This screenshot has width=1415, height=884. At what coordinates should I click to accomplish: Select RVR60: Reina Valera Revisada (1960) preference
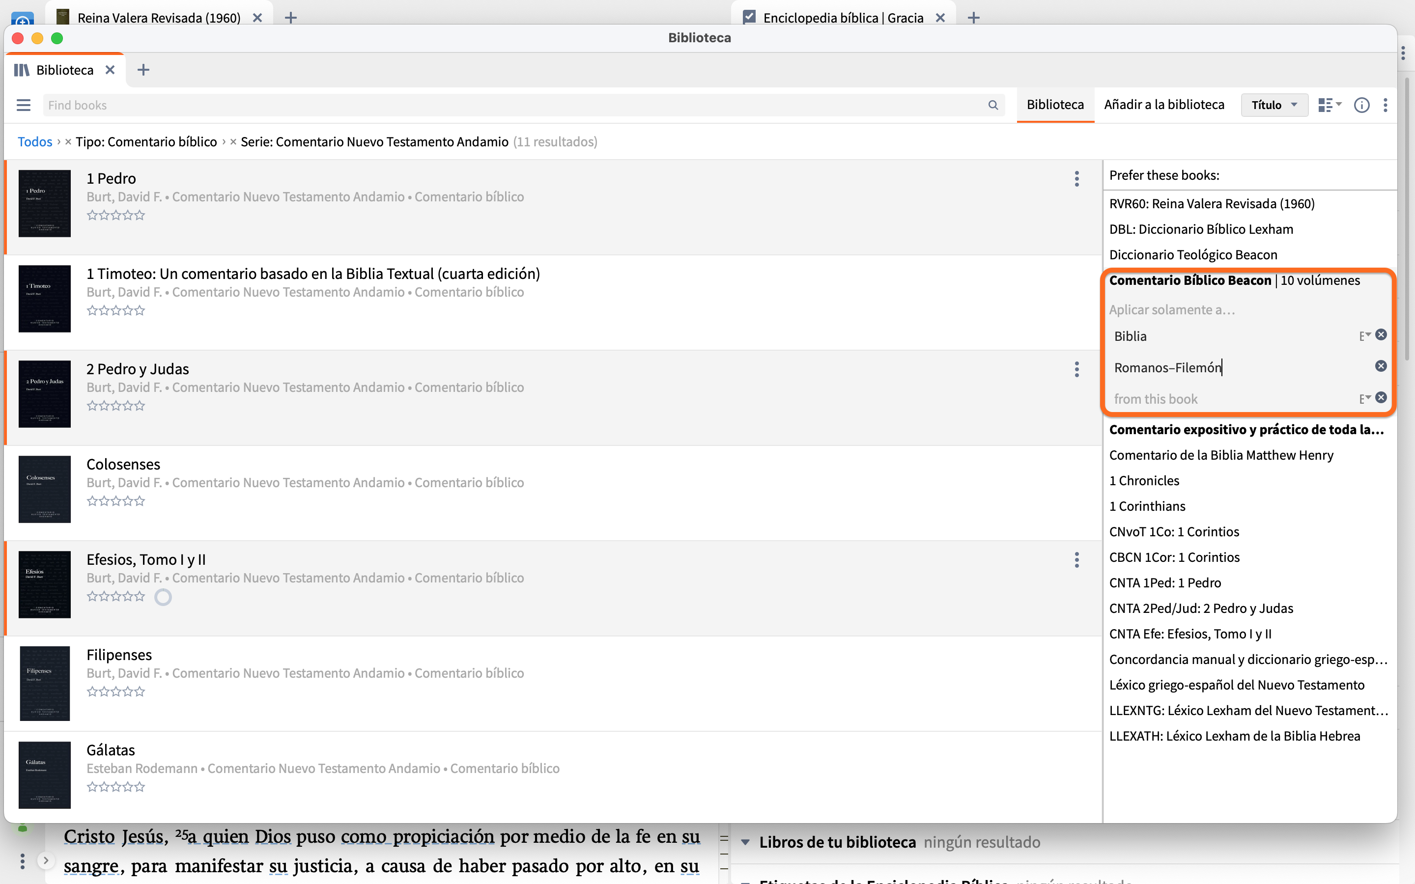(x=1212, y=203)
